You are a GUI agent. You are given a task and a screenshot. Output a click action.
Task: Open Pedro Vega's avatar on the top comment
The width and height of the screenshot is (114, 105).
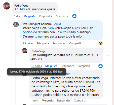coord(7,6)
